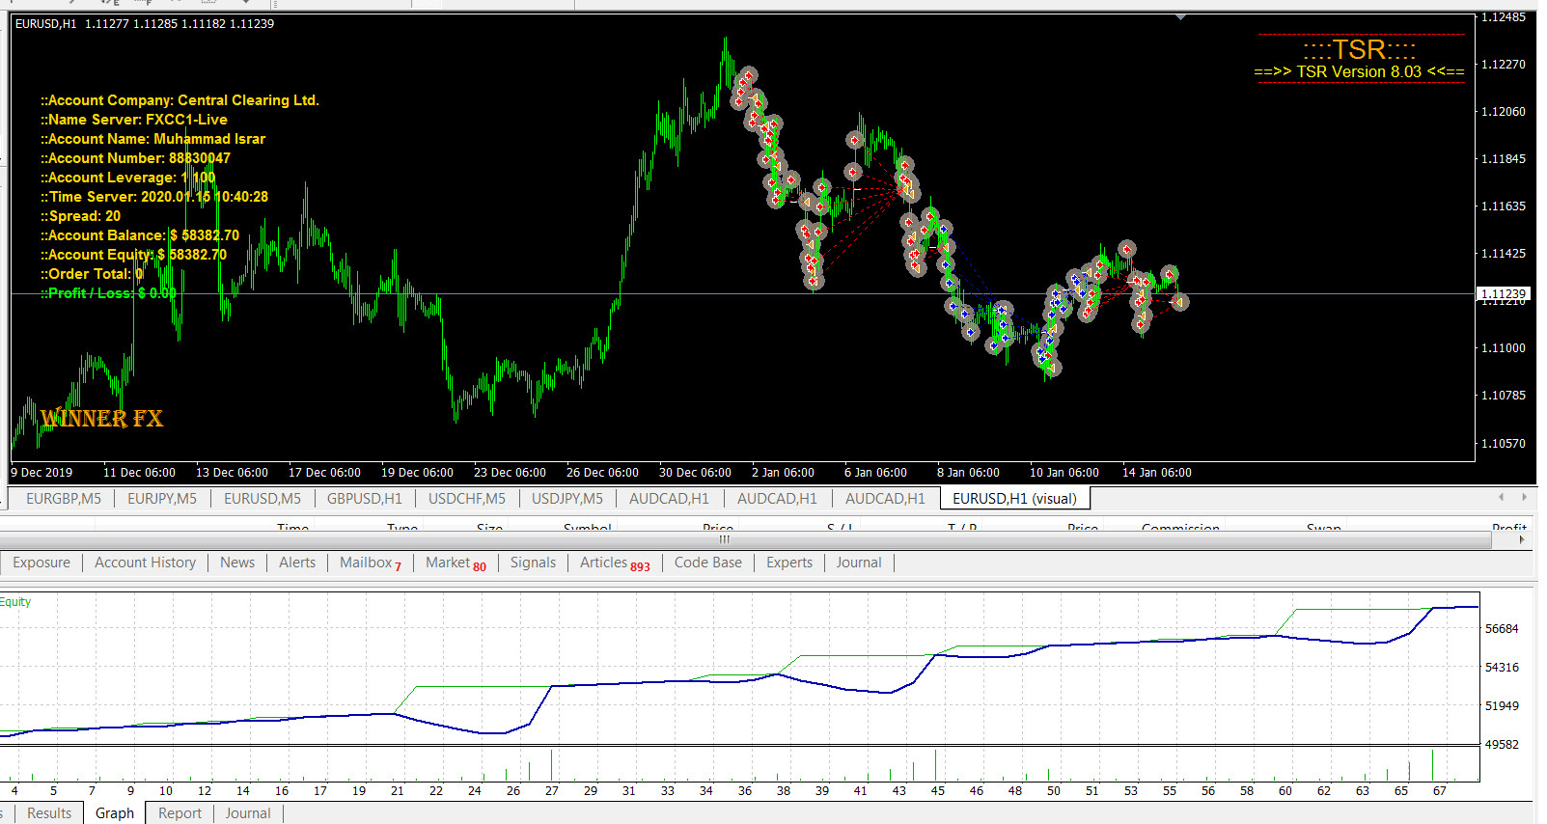Screen dimensions: 1547x824
Task: View the Articles tab
Action: pyautogui.click(x=614, y=563)
